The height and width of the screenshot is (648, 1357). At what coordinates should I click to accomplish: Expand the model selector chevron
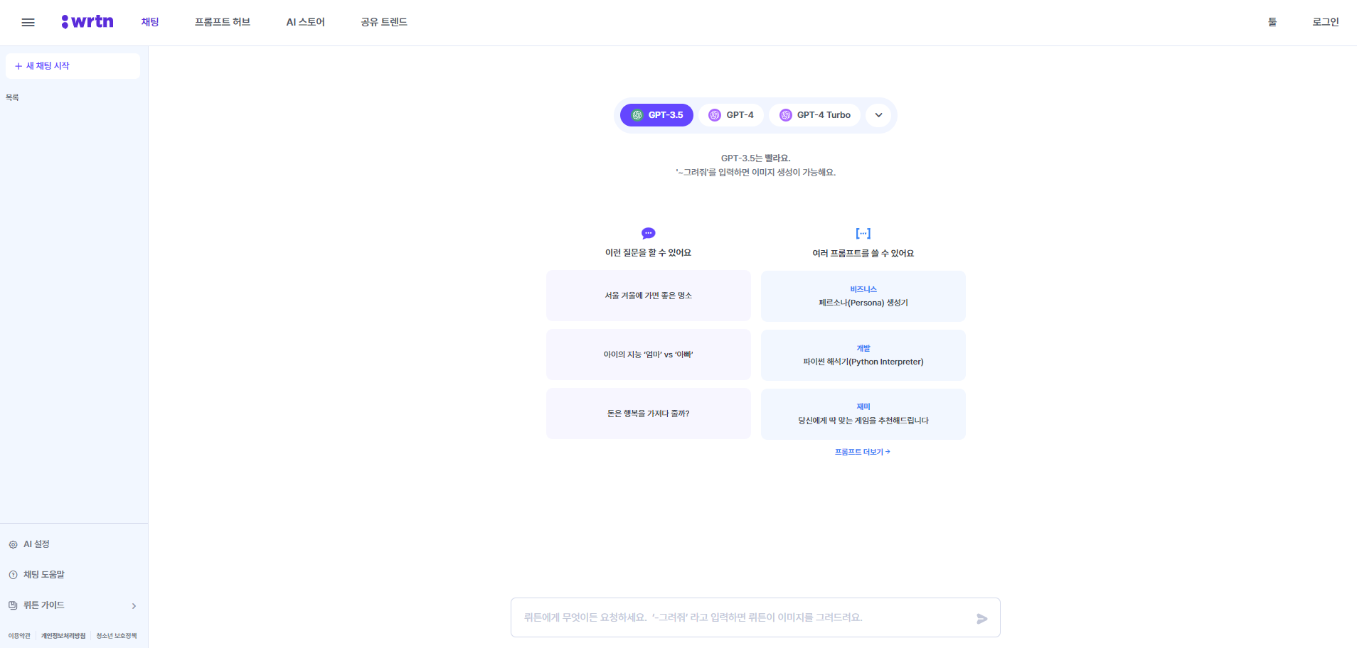878,114
